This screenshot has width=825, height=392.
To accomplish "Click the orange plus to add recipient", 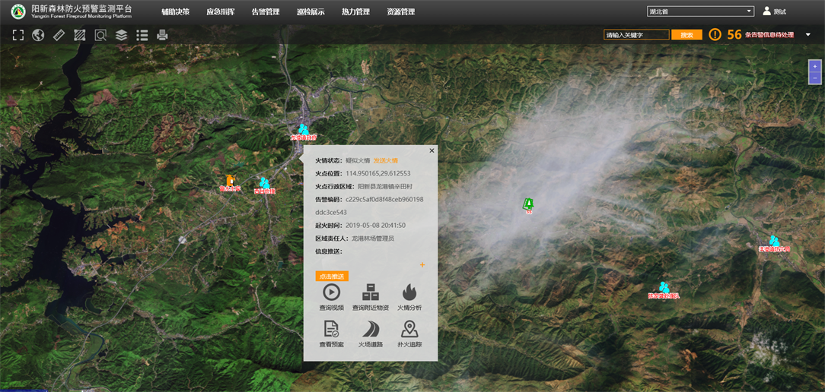I will 422,265.
